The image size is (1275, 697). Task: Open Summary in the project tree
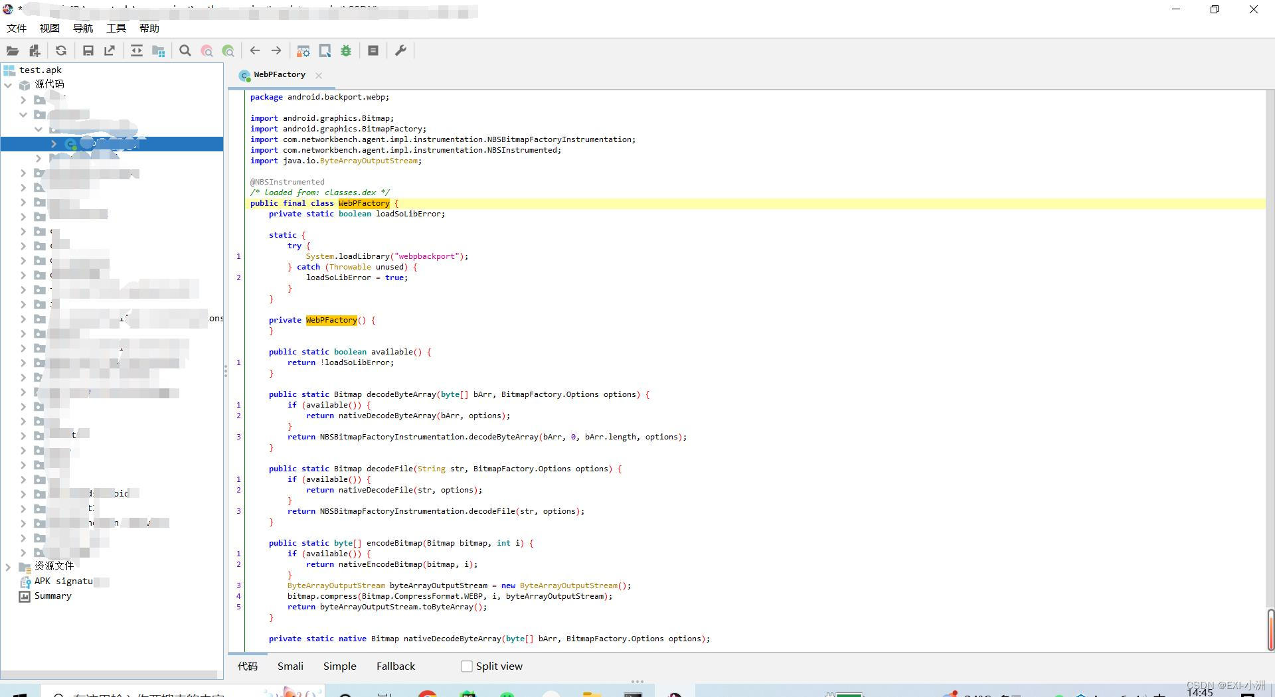pos(52,596)
